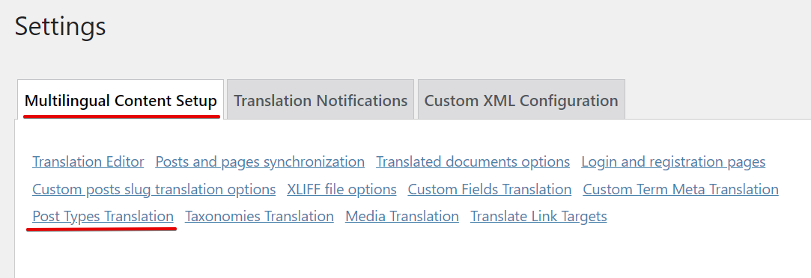Screen dimensions: 811x278
Task: Click red underline under Multilingual Content Setup
Action: [x=122, y=116]
